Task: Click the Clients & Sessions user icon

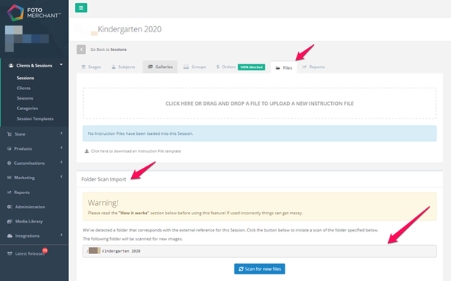Action: 11,66
